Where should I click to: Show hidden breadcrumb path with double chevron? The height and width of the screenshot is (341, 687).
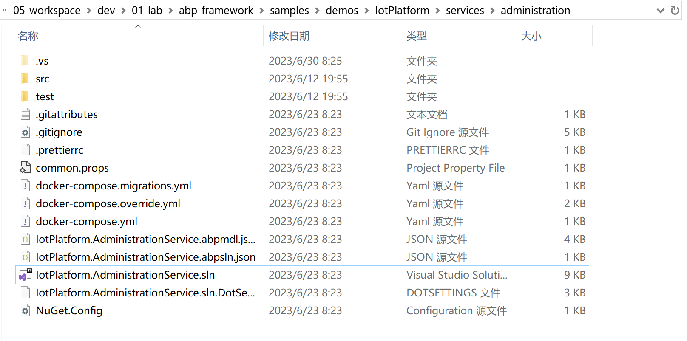tap(5, 10)
